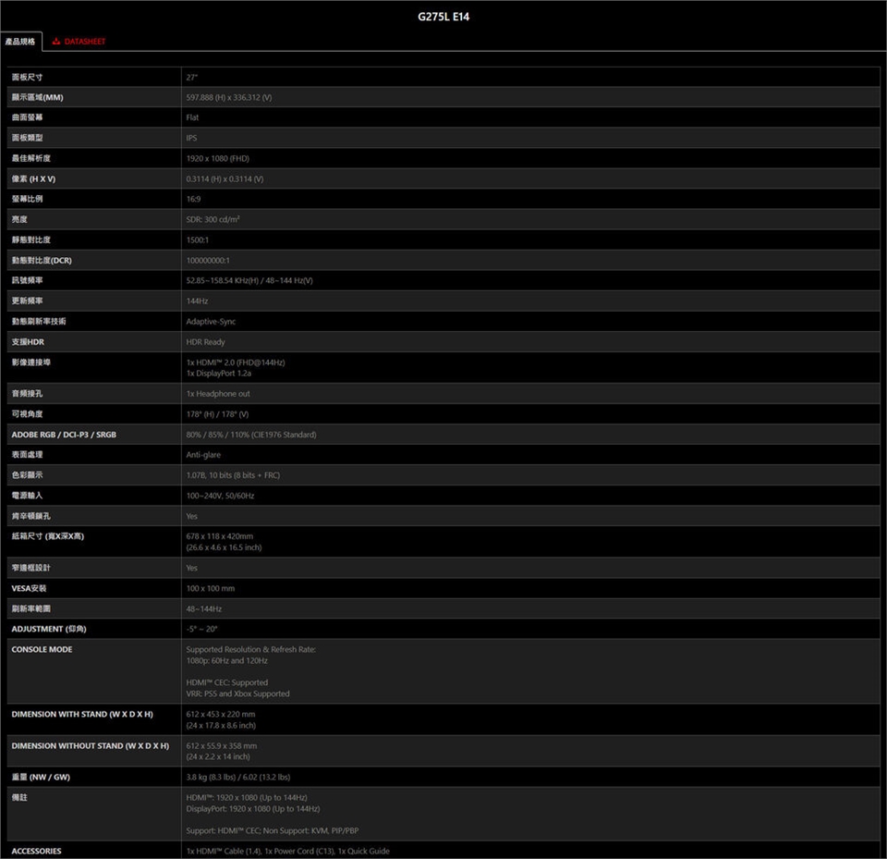887x859 pixels.
Task: Select the 144Hz refresh rate value
Action: pyautogui.click(x=197, y=301)
